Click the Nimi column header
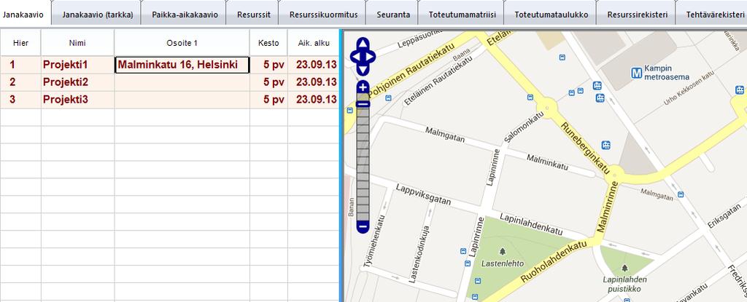The height and width of the screenshot is (302, 747). [x=77, y=43]
